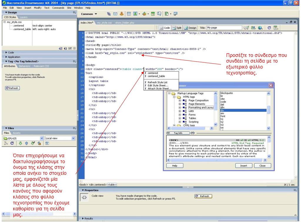Choose centered_table from the class list

pos(156,76)
